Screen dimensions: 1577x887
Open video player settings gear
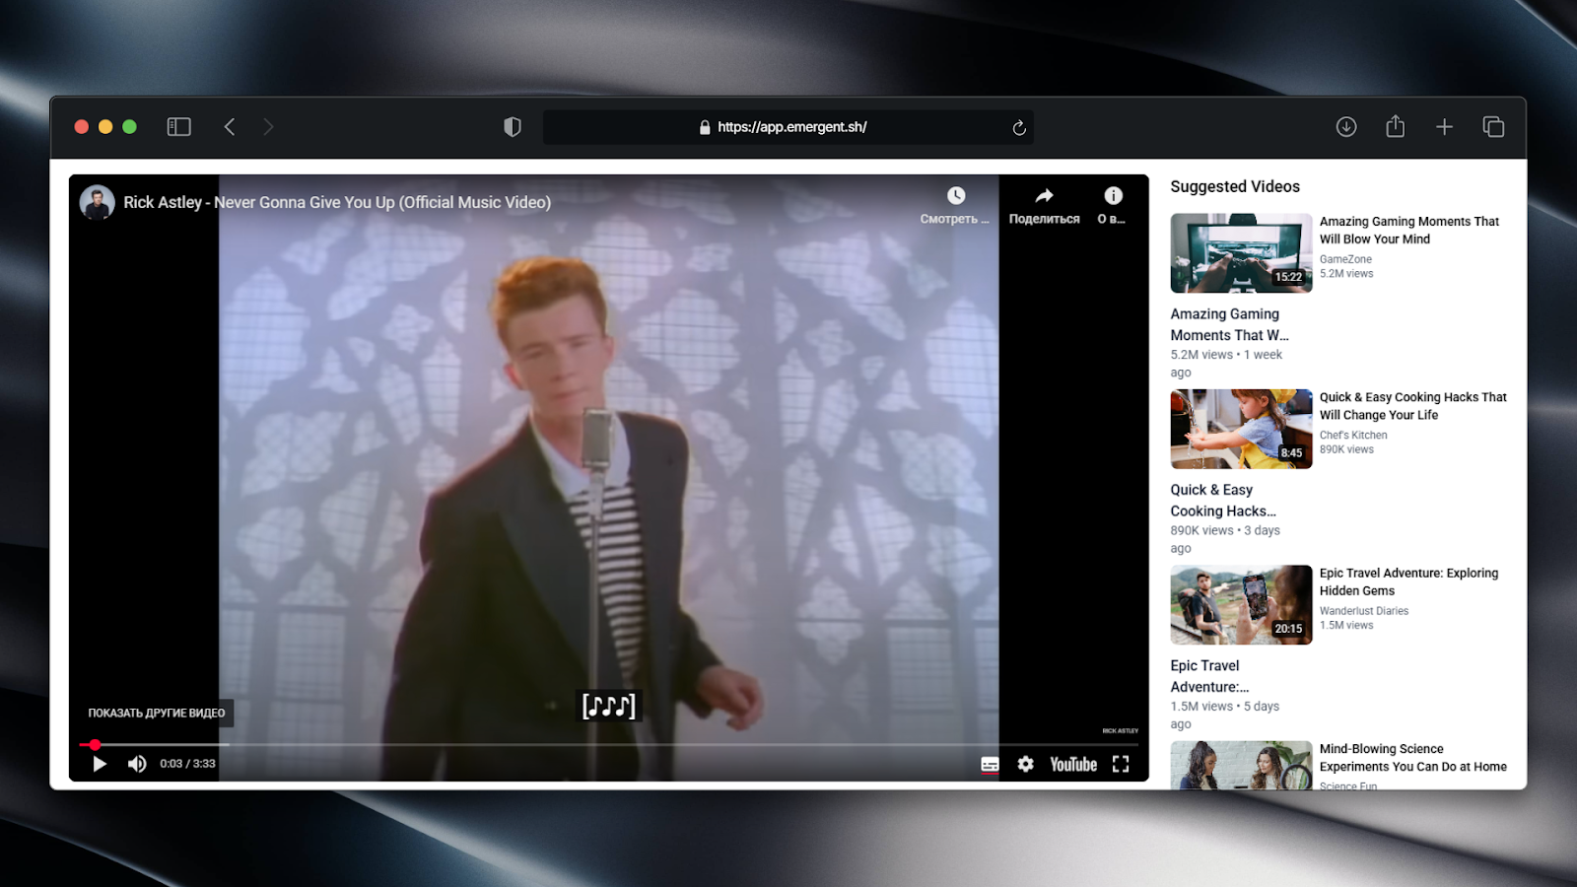point(1026,764)
